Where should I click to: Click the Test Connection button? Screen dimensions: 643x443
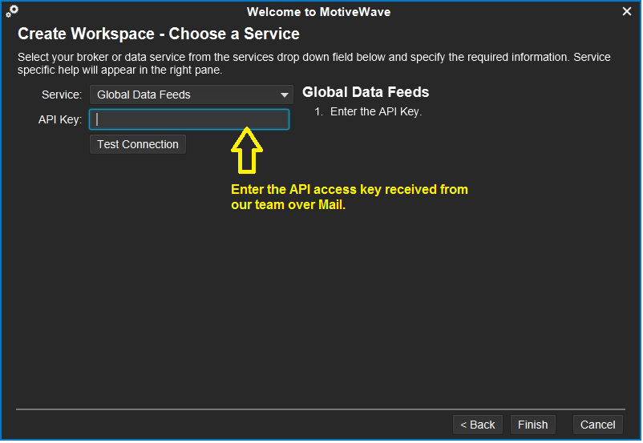138,144
